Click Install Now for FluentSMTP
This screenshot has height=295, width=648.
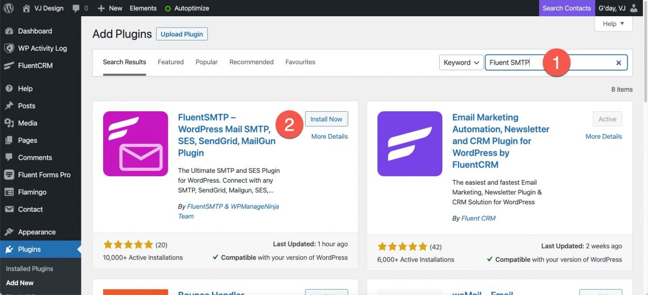pyautogui.click(x=326, y=119)
